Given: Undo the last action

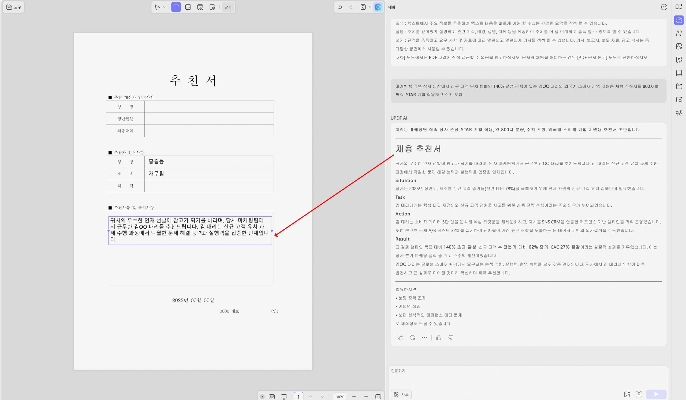Looking at the screenshot, I should click(x=340, y=7).
